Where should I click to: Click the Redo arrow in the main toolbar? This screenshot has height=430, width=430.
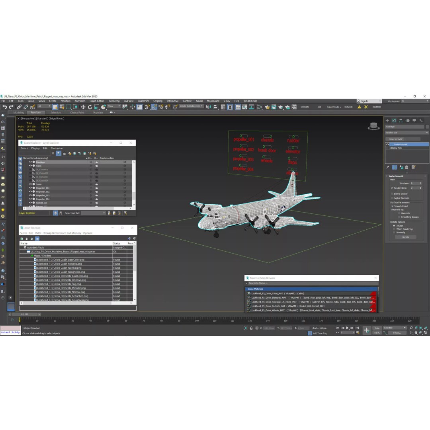coord(11,107)
